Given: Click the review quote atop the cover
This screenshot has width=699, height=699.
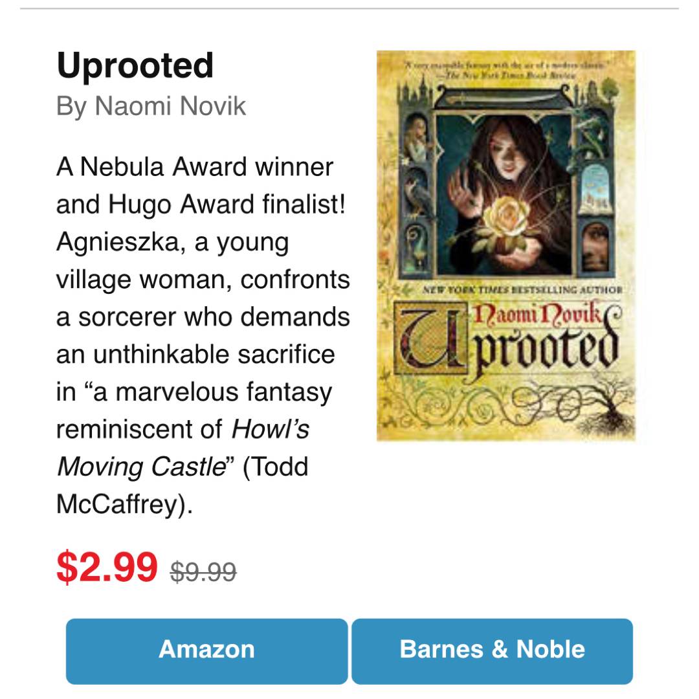Looking at the screenshot, I should pos(505,69).
